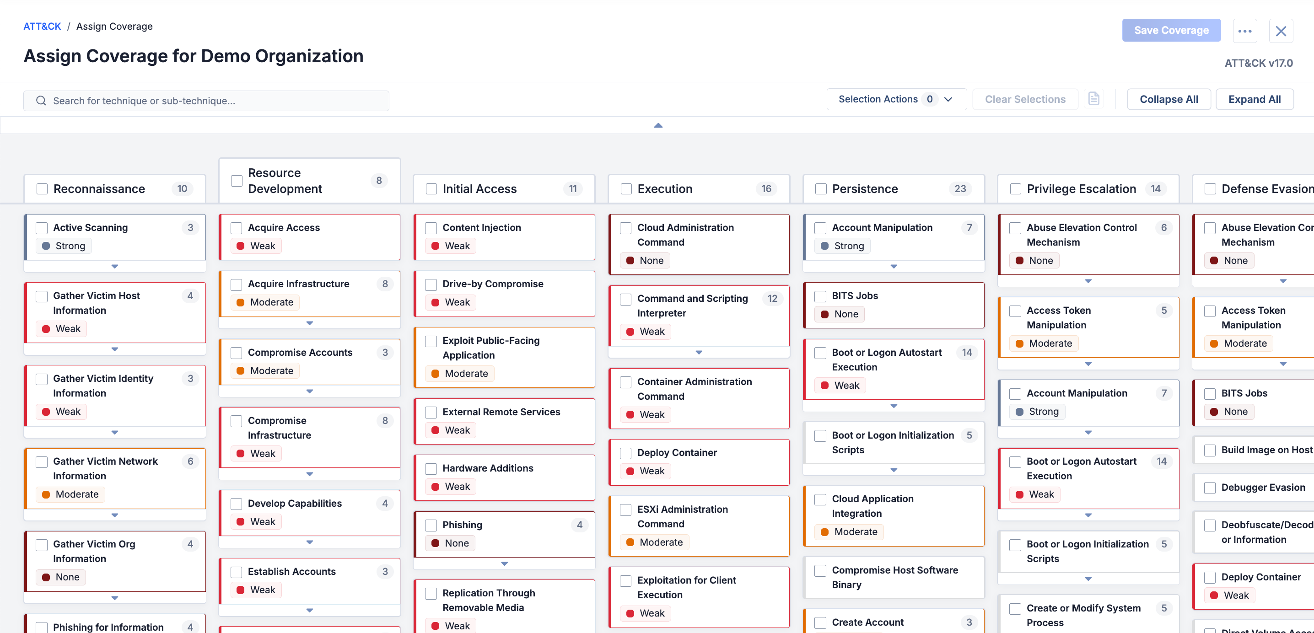Check the Reconnaissance tactic checkbox

[43, 189]
